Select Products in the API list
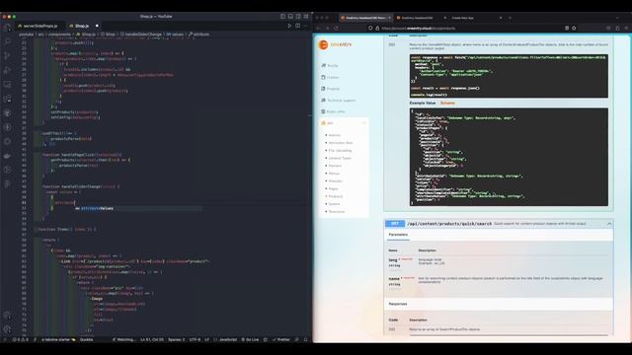Viewport: 632px width, 355px height. [336, 196]
